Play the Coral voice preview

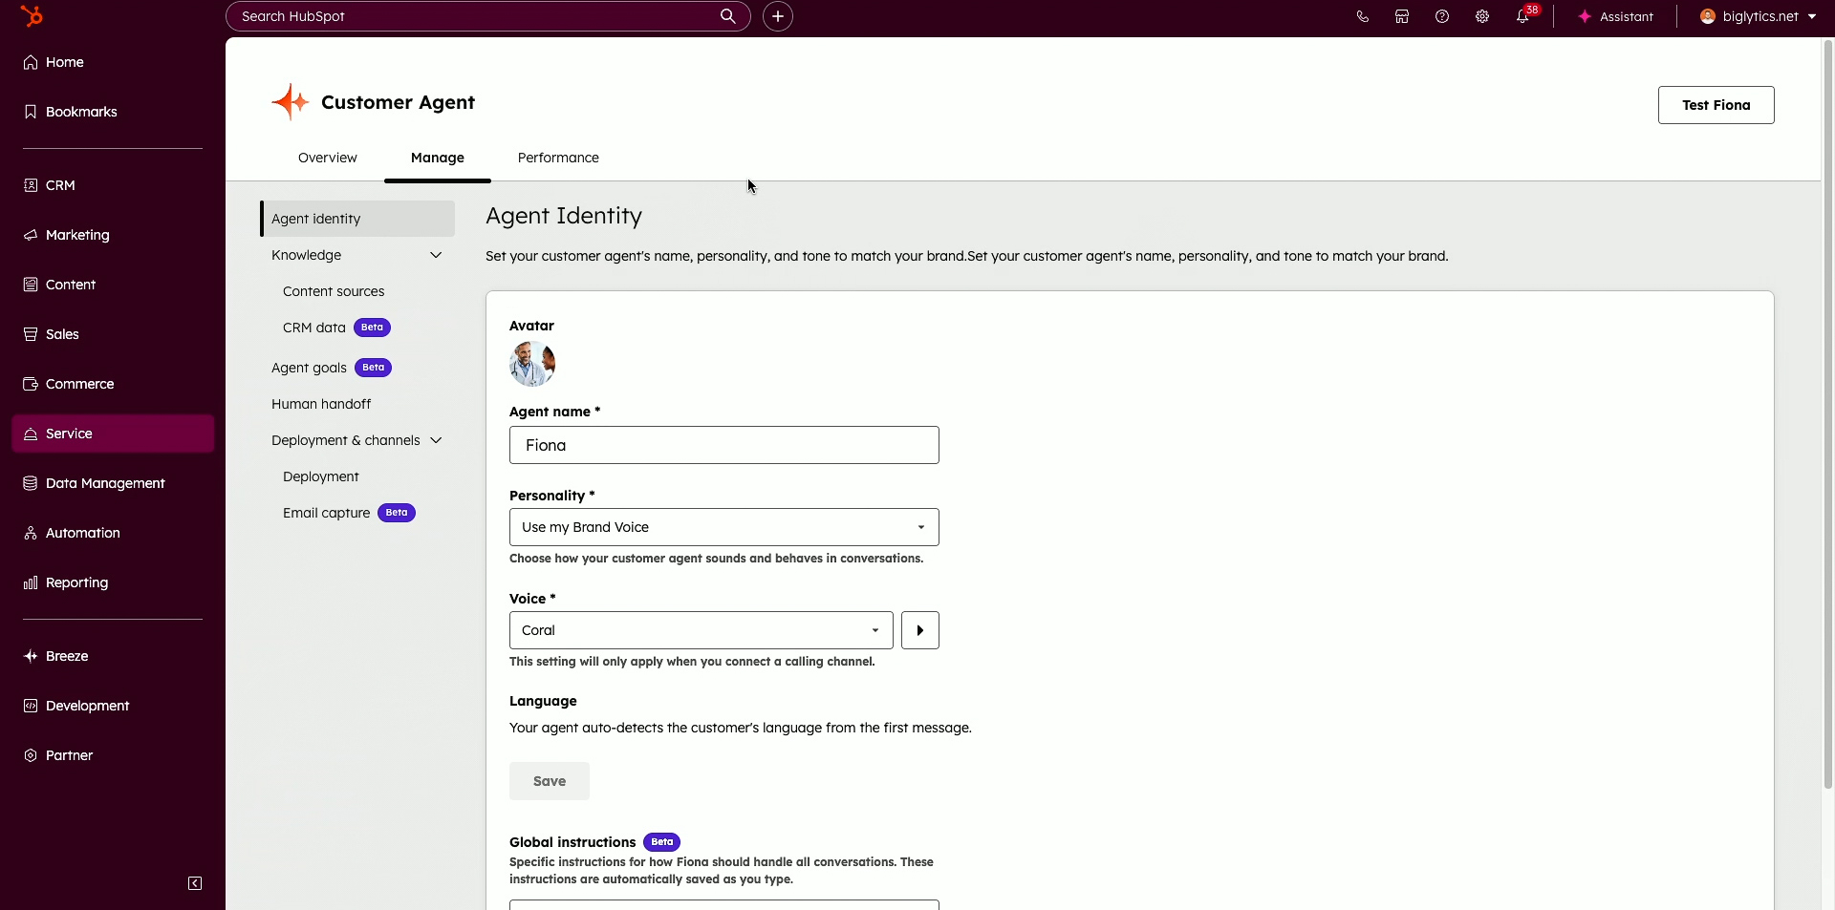919,630
